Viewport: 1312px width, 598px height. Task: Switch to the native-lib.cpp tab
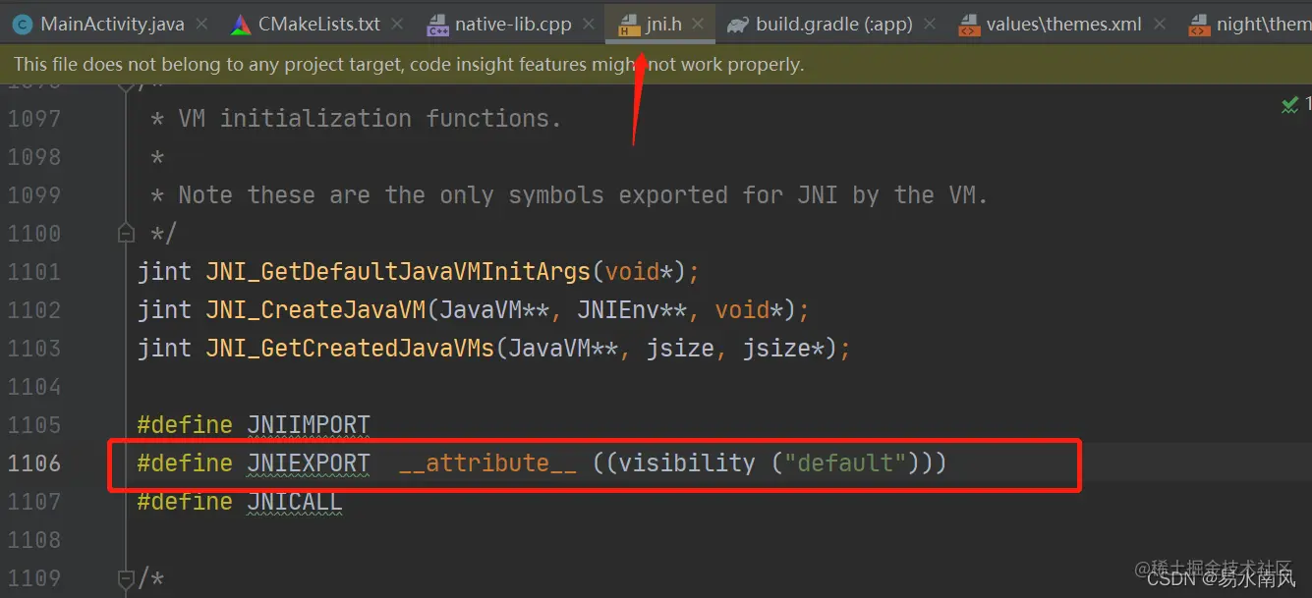point(513,25)
